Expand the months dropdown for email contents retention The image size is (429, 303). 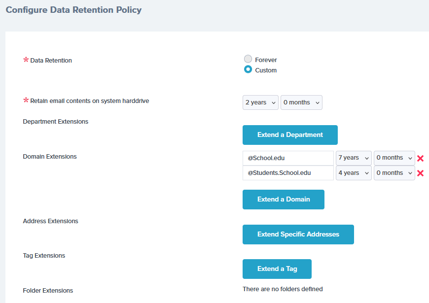301,102
